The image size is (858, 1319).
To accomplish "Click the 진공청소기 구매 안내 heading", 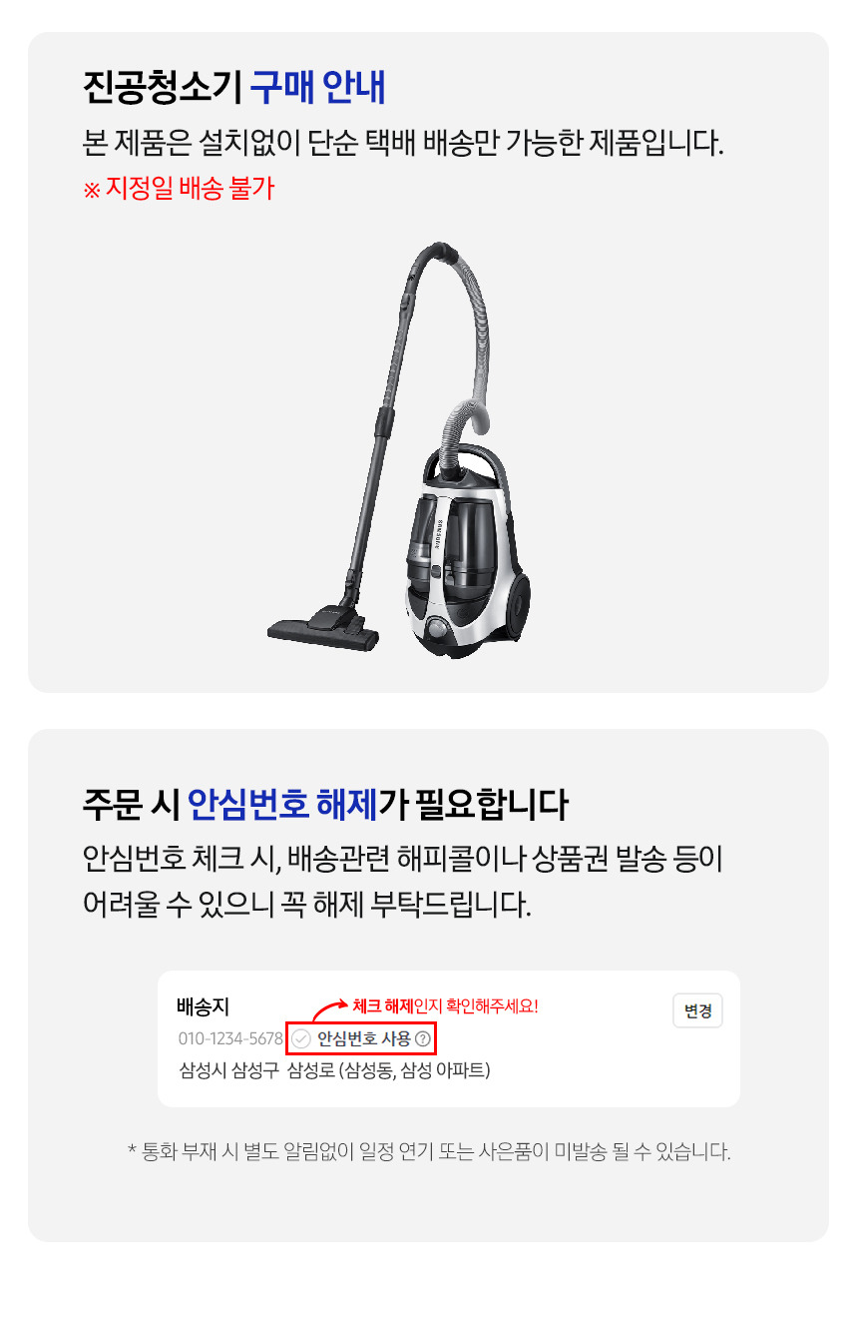I will tap(234, 88).
